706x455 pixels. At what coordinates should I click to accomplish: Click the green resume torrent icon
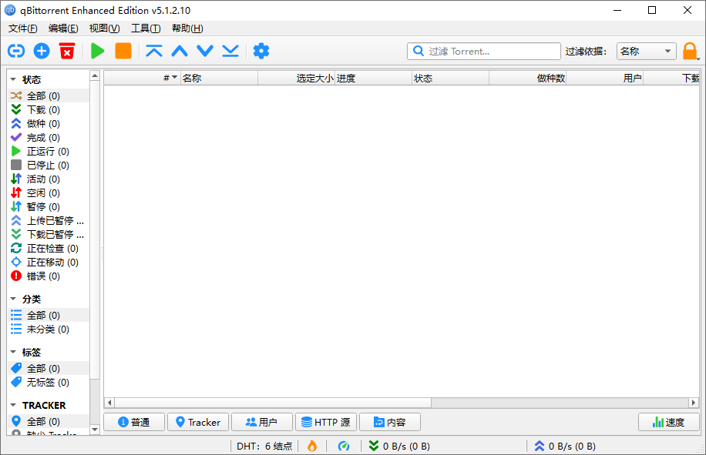point(96,50)
